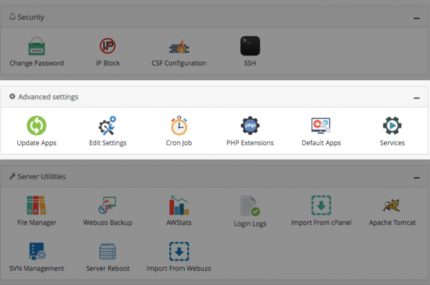Collapse the Security panel
The width and height of the screenshot is (430, 285).
coord(416,18)
